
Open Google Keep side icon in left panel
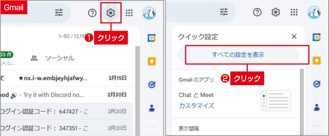tap(152, 61)
